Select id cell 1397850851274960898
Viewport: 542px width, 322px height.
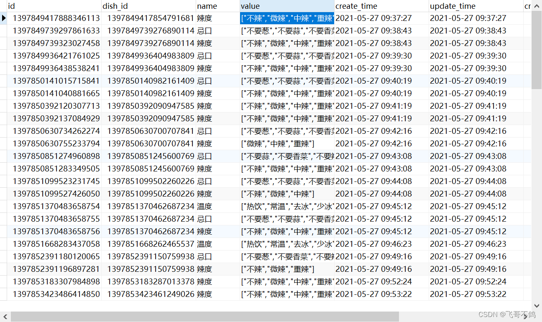tap(54, 156)
